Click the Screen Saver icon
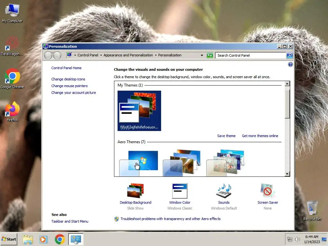This screenshot has height=246, width=328. pyautogui.click(x=268, y=191)
